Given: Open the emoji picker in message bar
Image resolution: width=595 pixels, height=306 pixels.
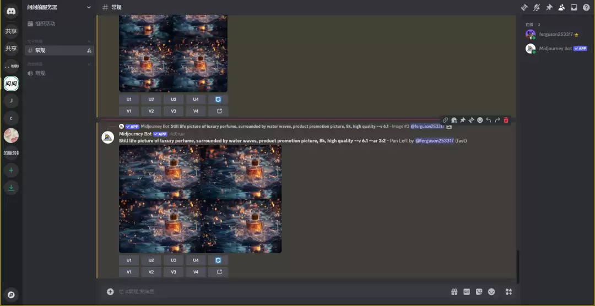Looking at the screenshot, I should pos(491,292).
